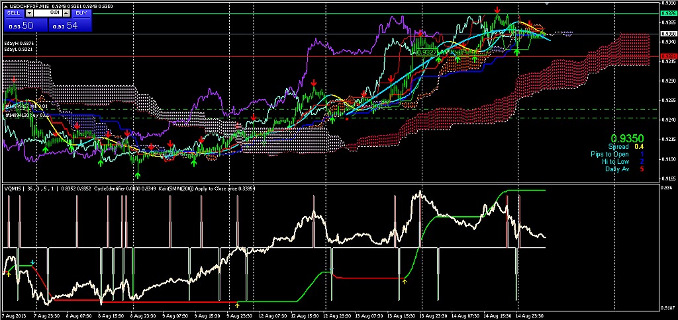Click the 12 Aug 15:30 time axis label
This screenshot has height=320, width=678.
306,315
